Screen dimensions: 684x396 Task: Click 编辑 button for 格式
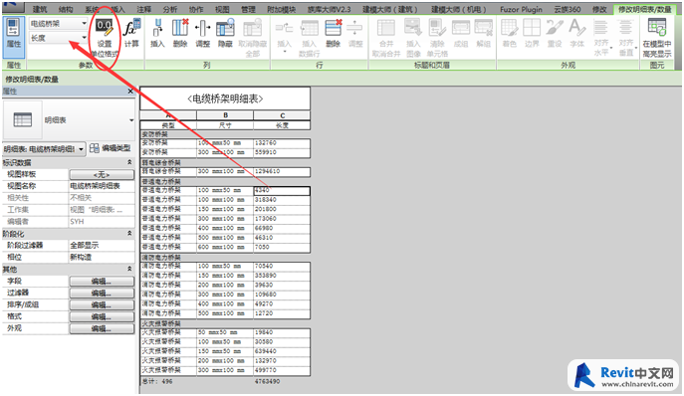click(x=102, y=316)
